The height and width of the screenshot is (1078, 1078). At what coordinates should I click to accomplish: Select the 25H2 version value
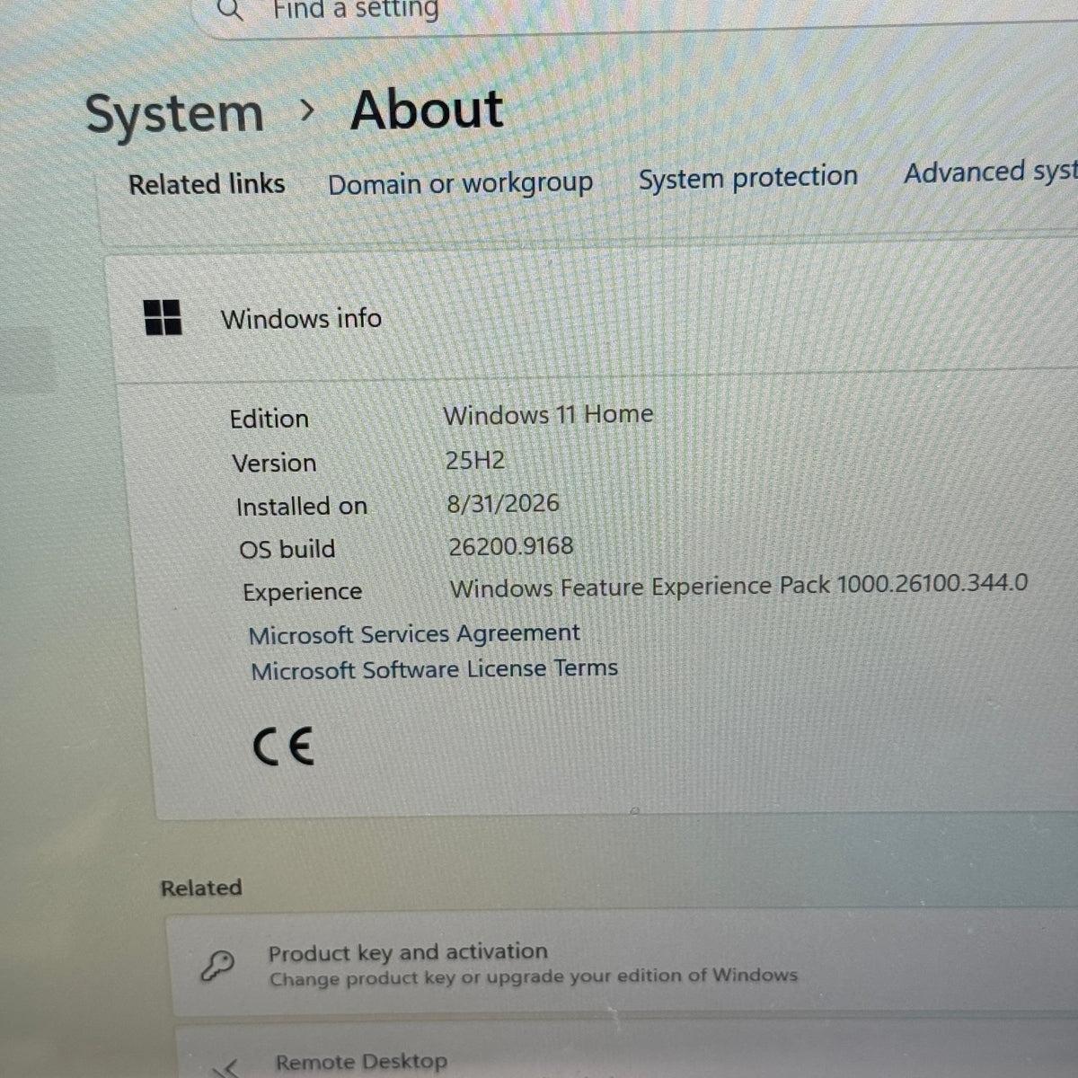point(475,461)
